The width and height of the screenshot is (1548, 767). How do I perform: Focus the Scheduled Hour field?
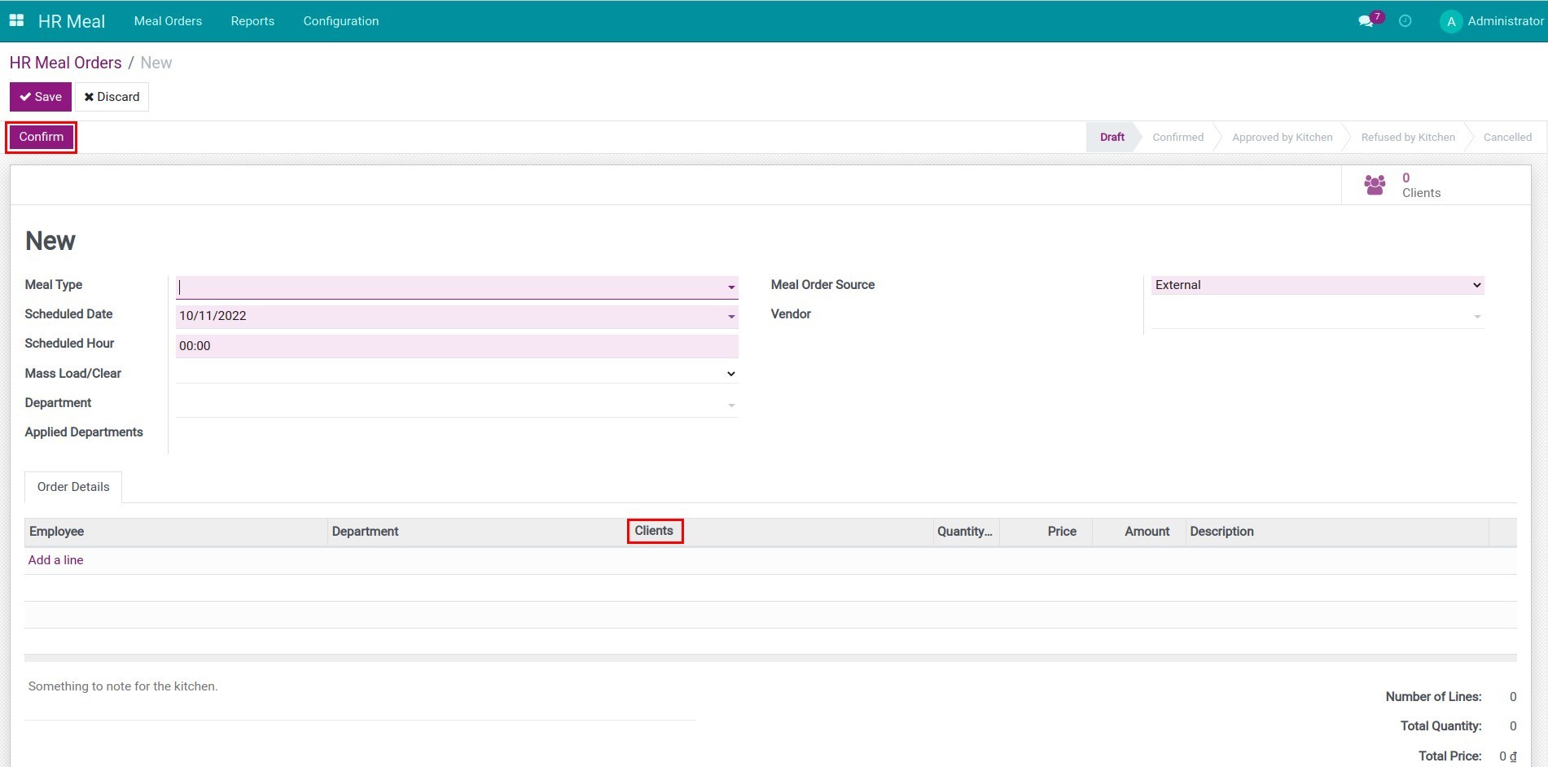456,346
